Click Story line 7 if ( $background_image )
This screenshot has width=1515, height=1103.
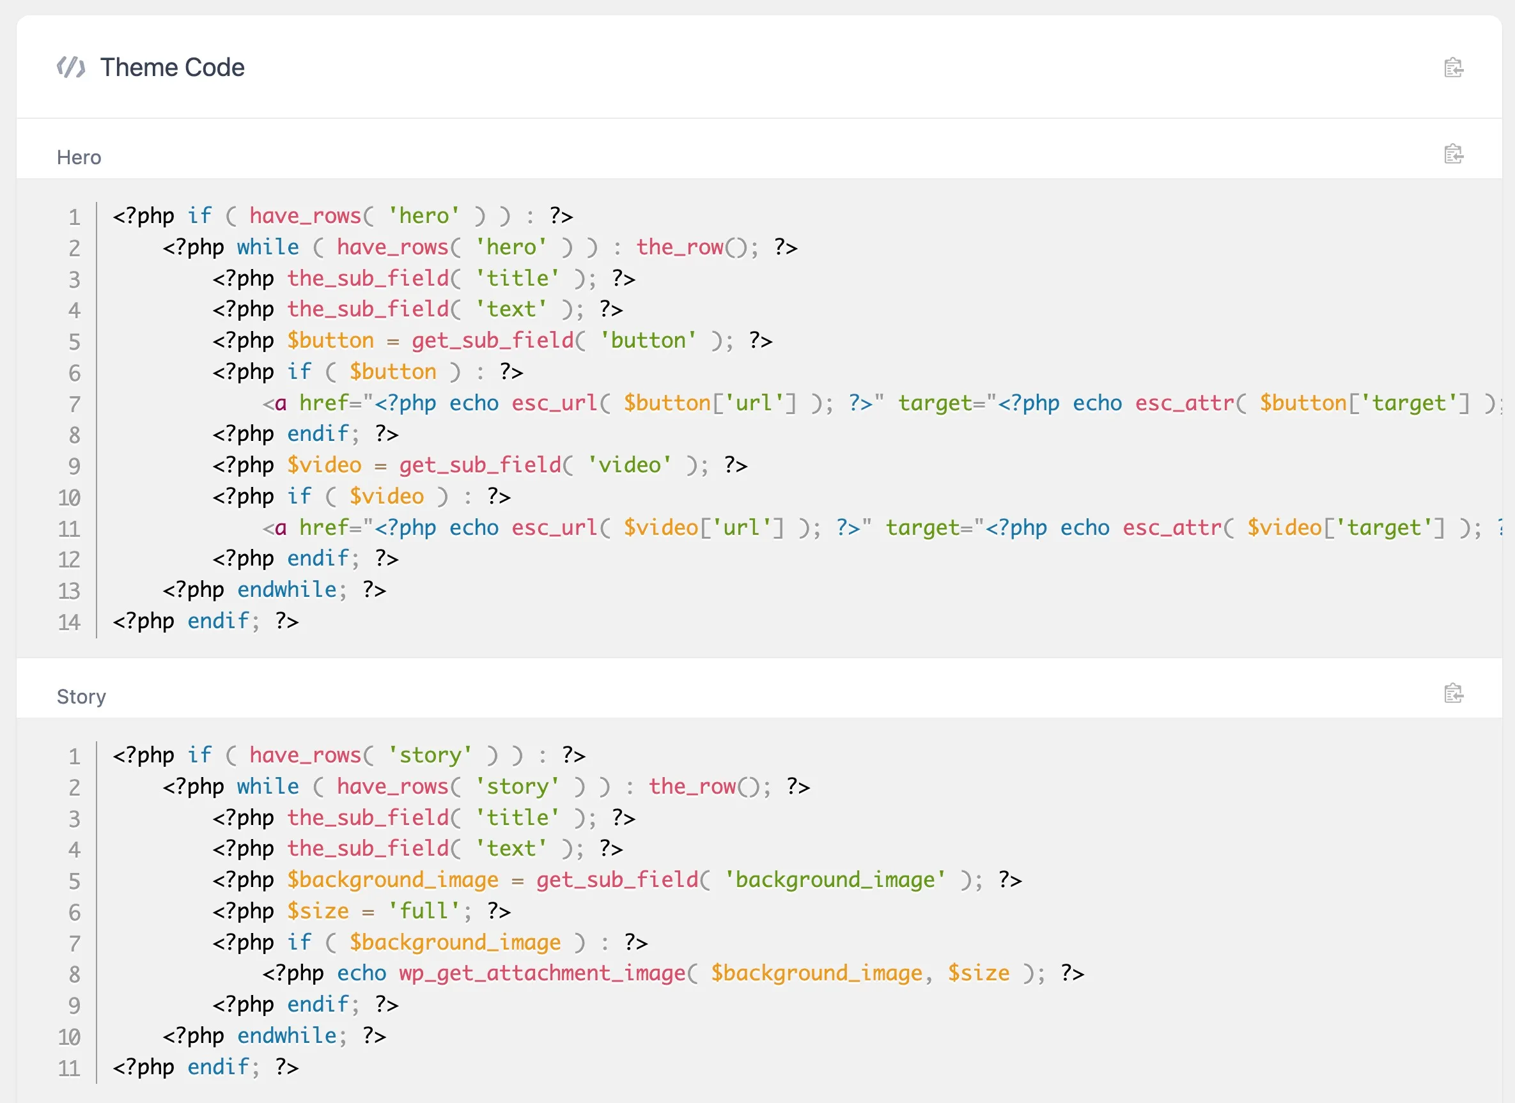430,942
